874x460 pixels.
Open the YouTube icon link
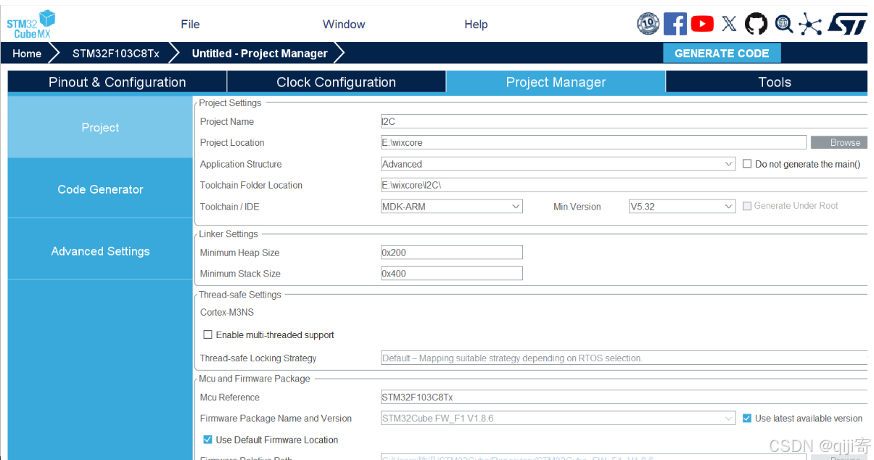[702, 24]
